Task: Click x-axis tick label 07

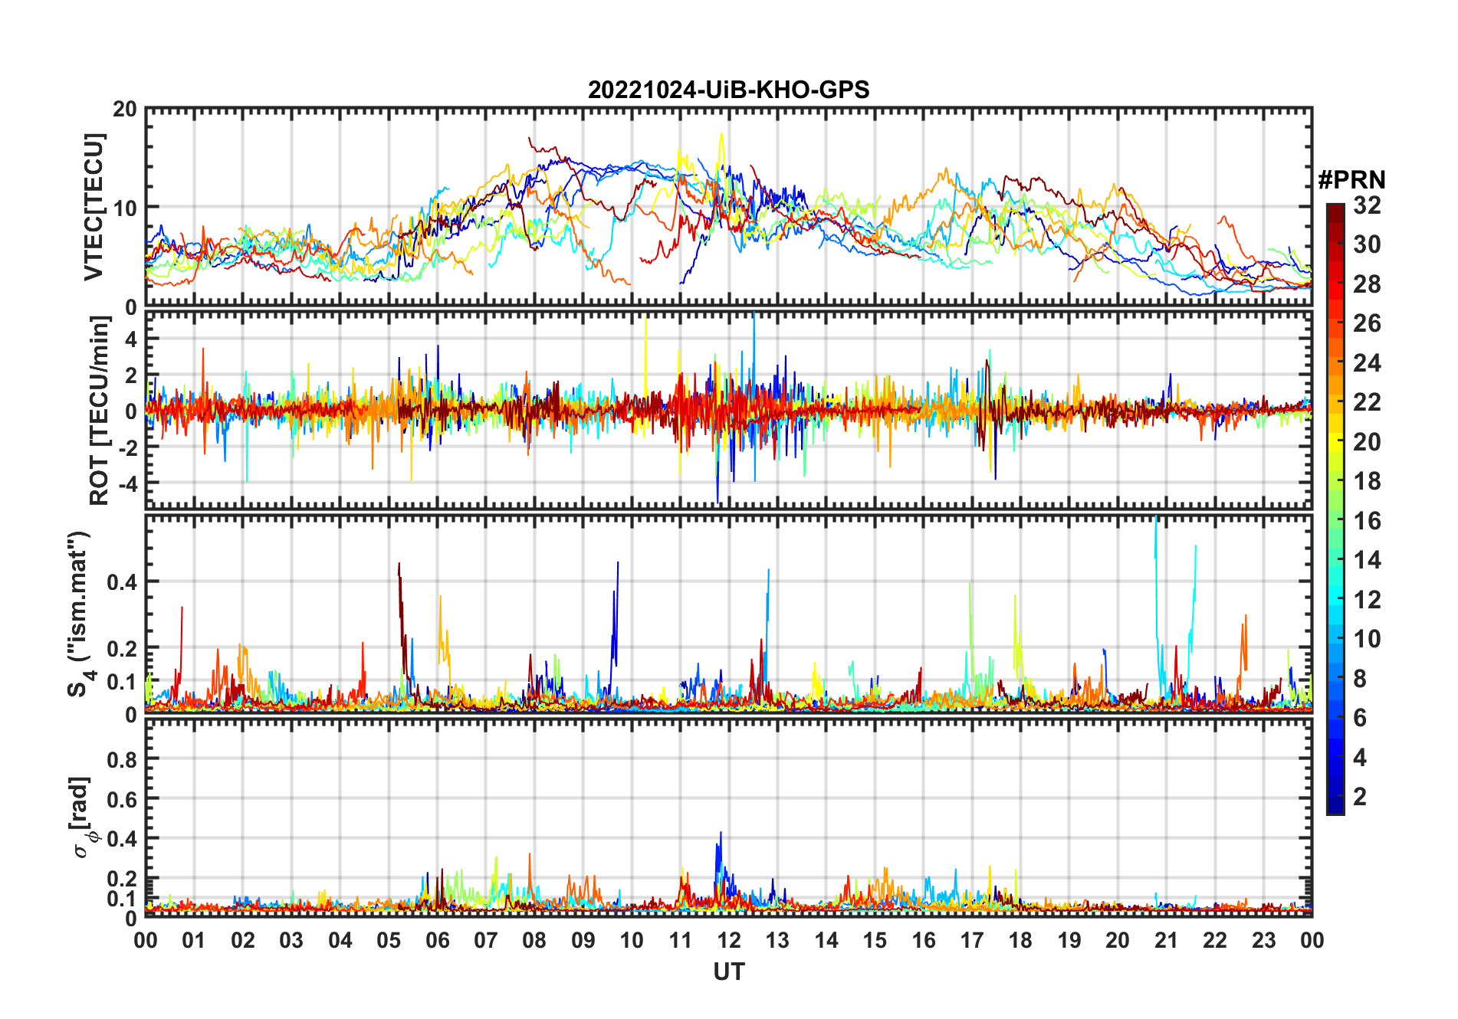Action: [486, 940]
